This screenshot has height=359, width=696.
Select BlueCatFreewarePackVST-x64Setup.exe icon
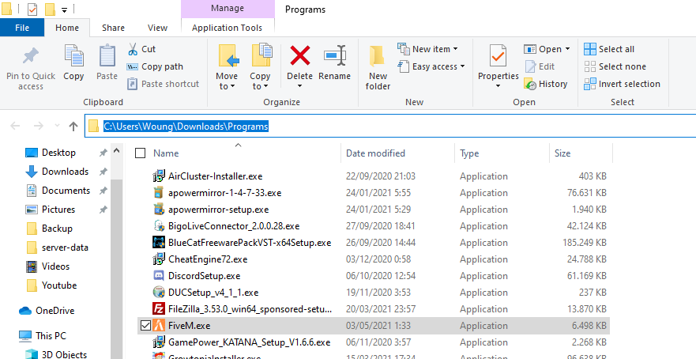pos(159,243)
